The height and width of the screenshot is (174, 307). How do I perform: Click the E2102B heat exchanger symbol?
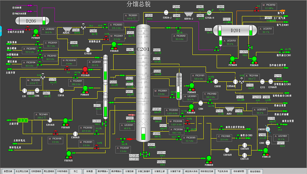pyautogui.click(x=88, y=50)
